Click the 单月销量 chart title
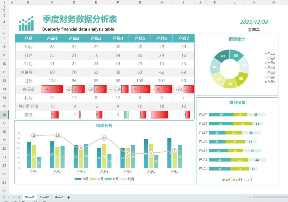Viewport: 288px width, 202px height. tap(237, 102)
